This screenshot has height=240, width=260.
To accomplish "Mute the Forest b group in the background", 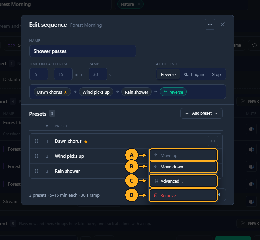I will point(251,129).
